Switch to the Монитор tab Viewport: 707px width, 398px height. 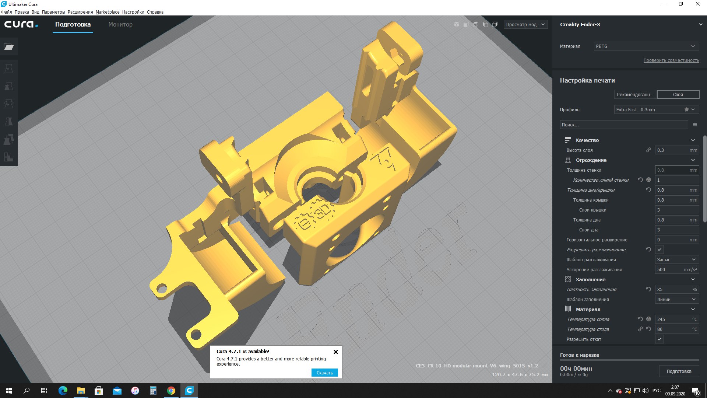pyautogui.click(x=120, y=24)
